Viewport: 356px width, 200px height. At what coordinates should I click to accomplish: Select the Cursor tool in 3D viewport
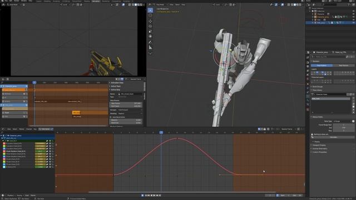click(150, 16)
